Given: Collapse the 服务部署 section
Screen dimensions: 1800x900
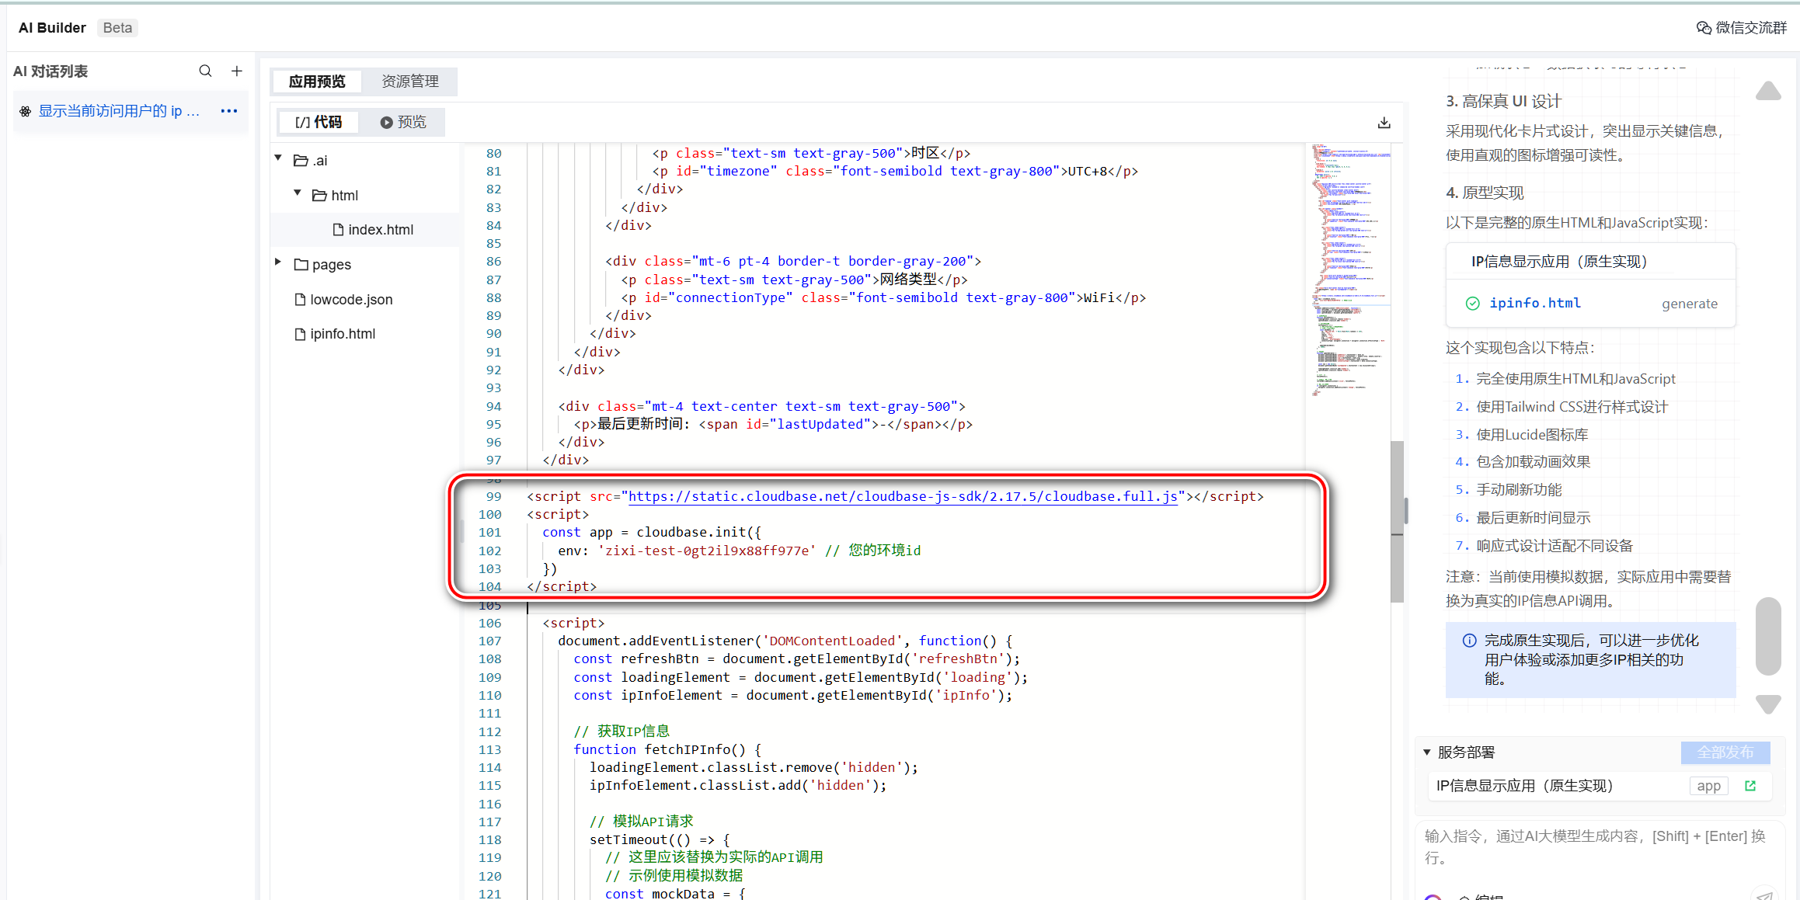Looking at the screenshot, I should 1427,752.
